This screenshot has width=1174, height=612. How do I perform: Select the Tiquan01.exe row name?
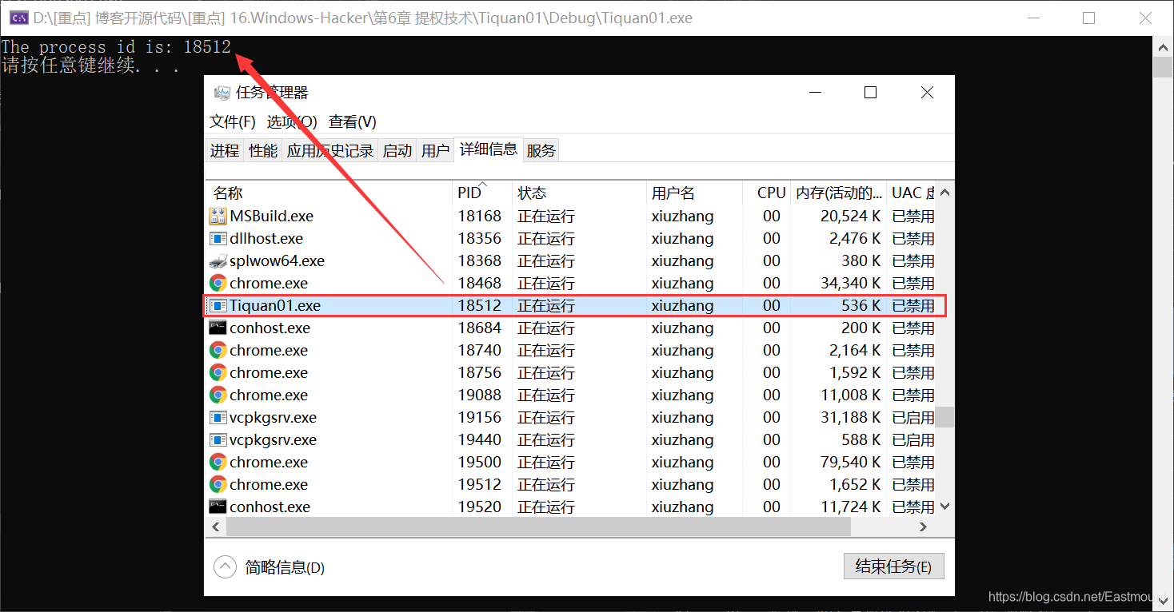point(274,305)
